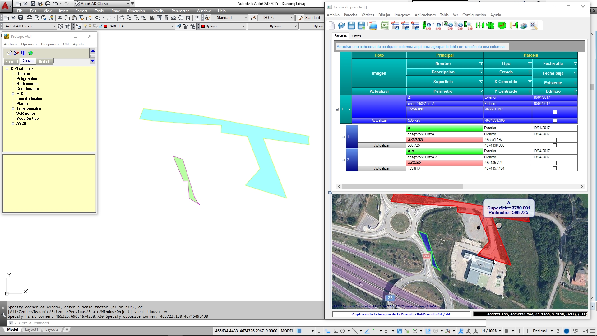The height and width of the screenshot is (336, 597).
Task: Click red PARCELA layer color swatch
Action: pyautogui.click(x=106, y=26)
